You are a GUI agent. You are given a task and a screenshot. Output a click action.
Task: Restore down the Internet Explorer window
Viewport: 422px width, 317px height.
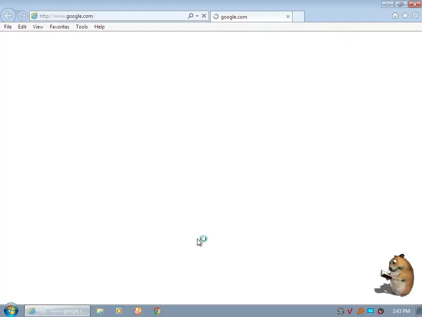coord(401,5)
